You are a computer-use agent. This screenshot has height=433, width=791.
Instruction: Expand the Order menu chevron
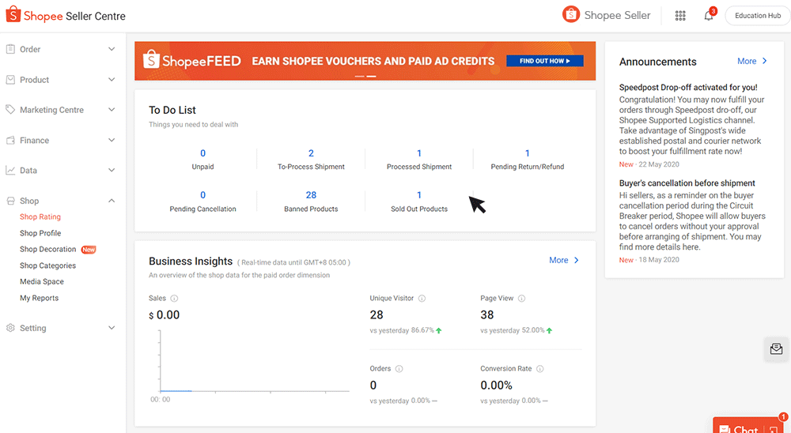tap(112, 49)
